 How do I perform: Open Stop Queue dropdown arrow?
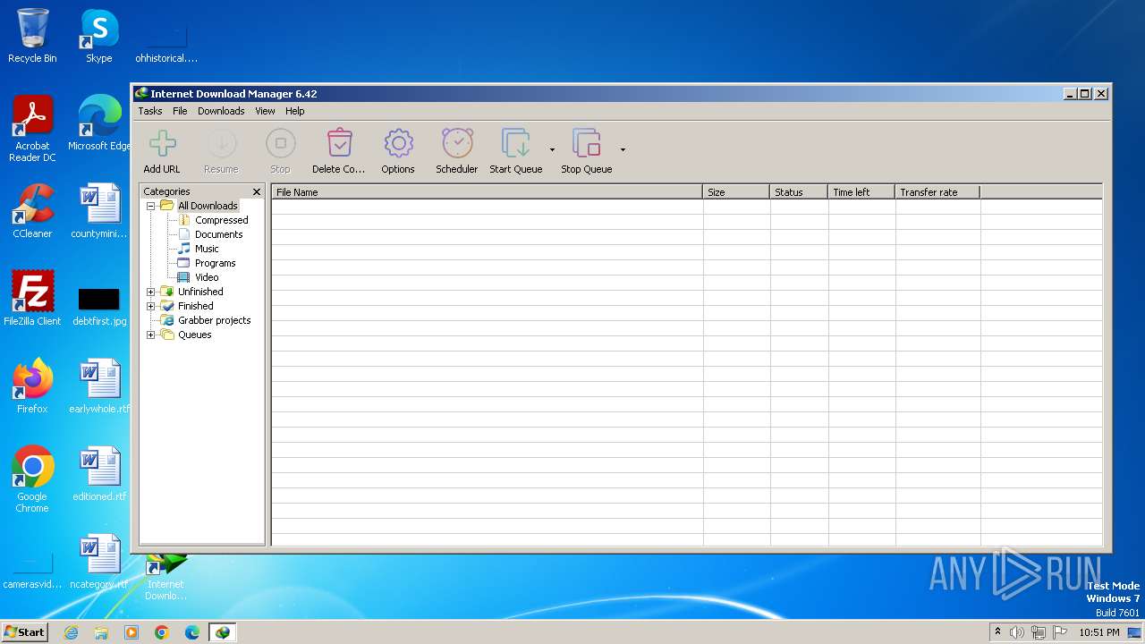pyautogui.click(x=623, y=149)
